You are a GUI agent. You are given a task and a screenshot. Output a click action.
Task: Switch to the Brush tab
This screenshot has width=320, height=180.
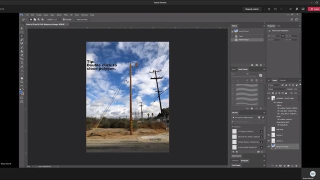pyautogui.click(x=233, y=69)
